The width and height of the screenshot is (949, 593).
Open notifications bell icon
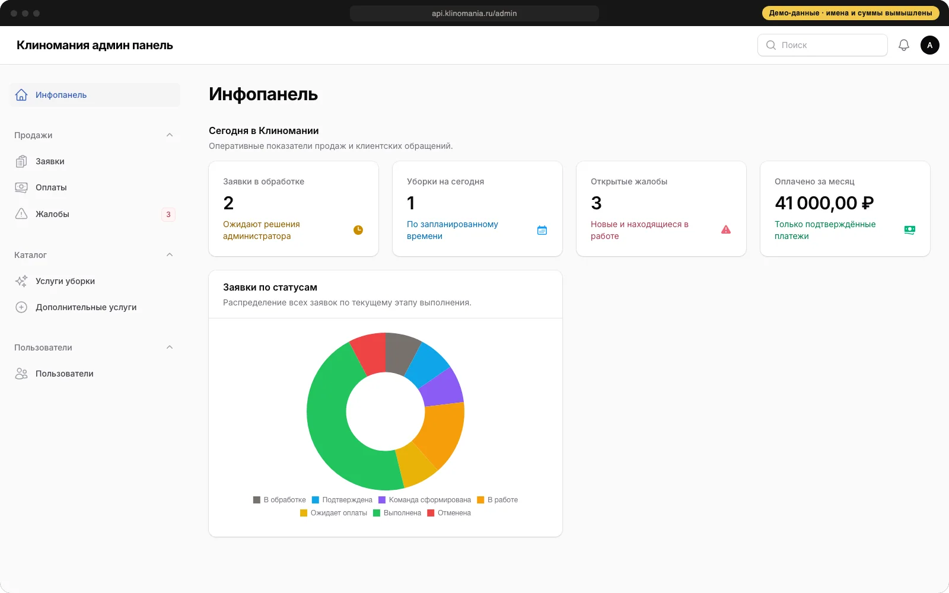tap(904, 45)
